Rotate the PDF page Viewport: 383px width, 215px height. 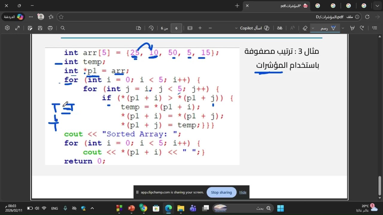(151, 28)
